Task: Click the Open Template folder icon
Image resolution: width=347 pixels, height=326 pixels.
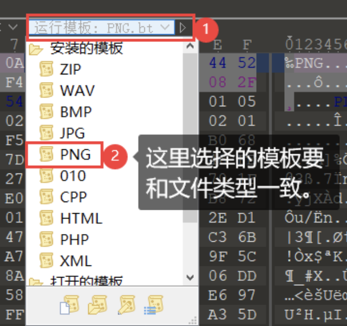Action: coord(97,306)
